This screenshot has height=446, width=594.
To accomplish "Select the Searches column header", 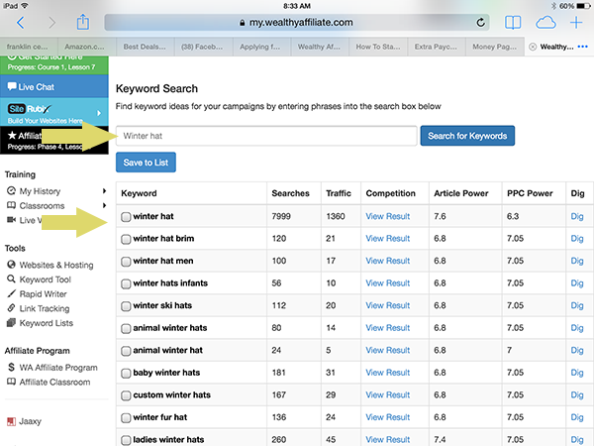I will (x=290, y=193).
